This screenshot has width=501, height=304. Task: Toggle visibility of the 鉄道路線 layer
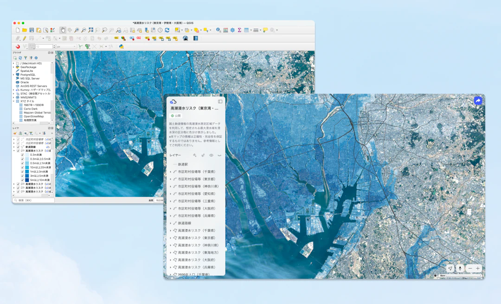point(18,146)
